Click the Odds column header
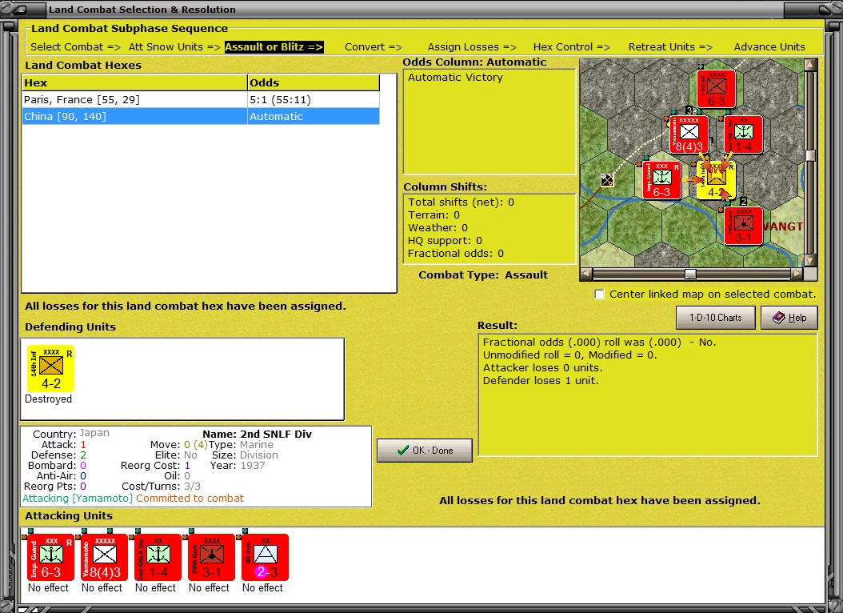This screenshot has height=613, width=843. 314,82
